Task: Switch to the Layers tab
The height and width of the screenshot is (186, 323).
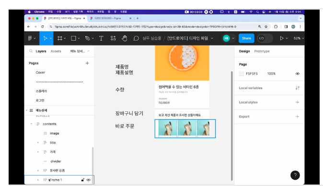Action: click(41, 51)
